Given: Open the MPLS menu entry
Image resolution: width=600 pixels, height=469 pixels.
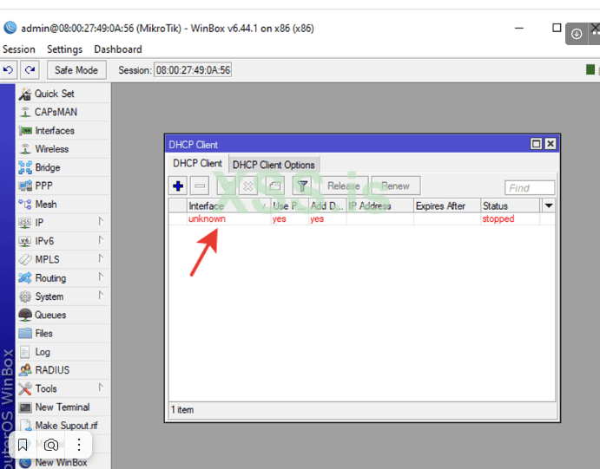Looking at the screenshot, I should point(63,259).
